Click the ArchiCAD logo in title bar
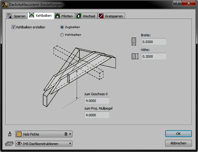Viewport: 198px width, 152px height. [x=5, y=5]
